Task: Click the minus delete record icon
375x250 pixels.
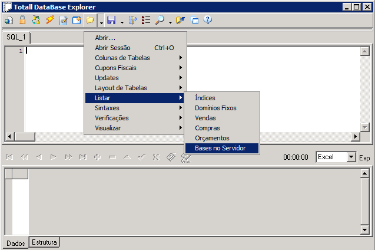Action: pos(112,157)
